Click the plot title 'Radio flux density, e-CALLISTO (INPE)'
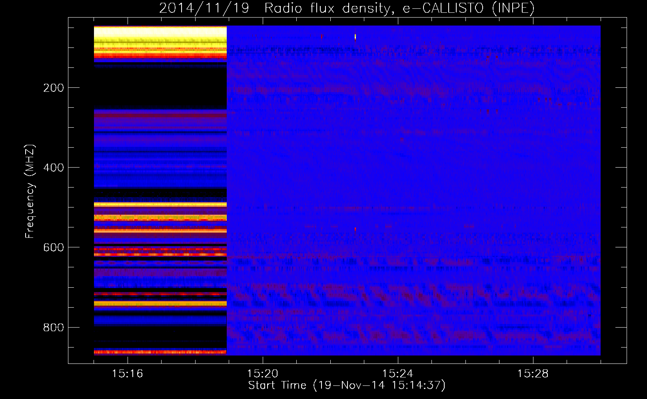The image size is (647, 399). click(399, 8)
